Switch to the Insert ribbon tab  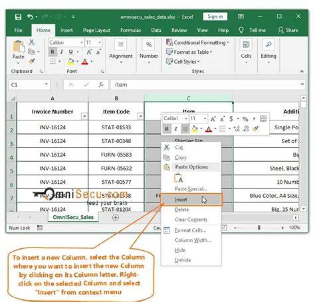(x=66, y=30)
